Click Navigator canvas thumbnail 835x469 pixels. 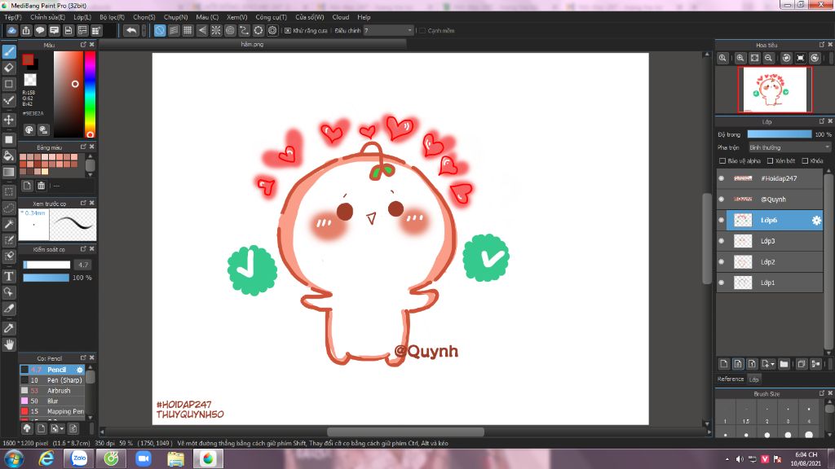[775, 90]
